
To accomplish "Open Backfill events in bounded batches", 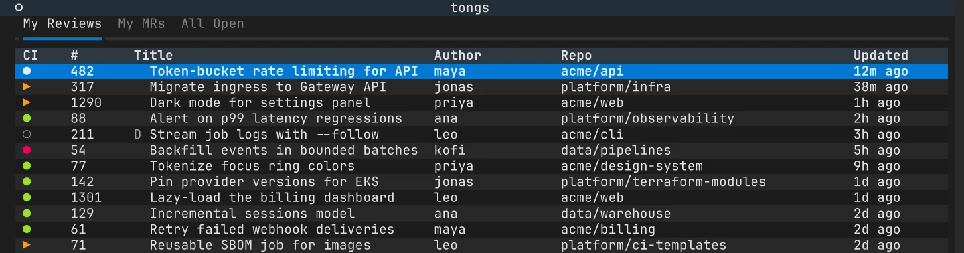I will tap(481, 151).
